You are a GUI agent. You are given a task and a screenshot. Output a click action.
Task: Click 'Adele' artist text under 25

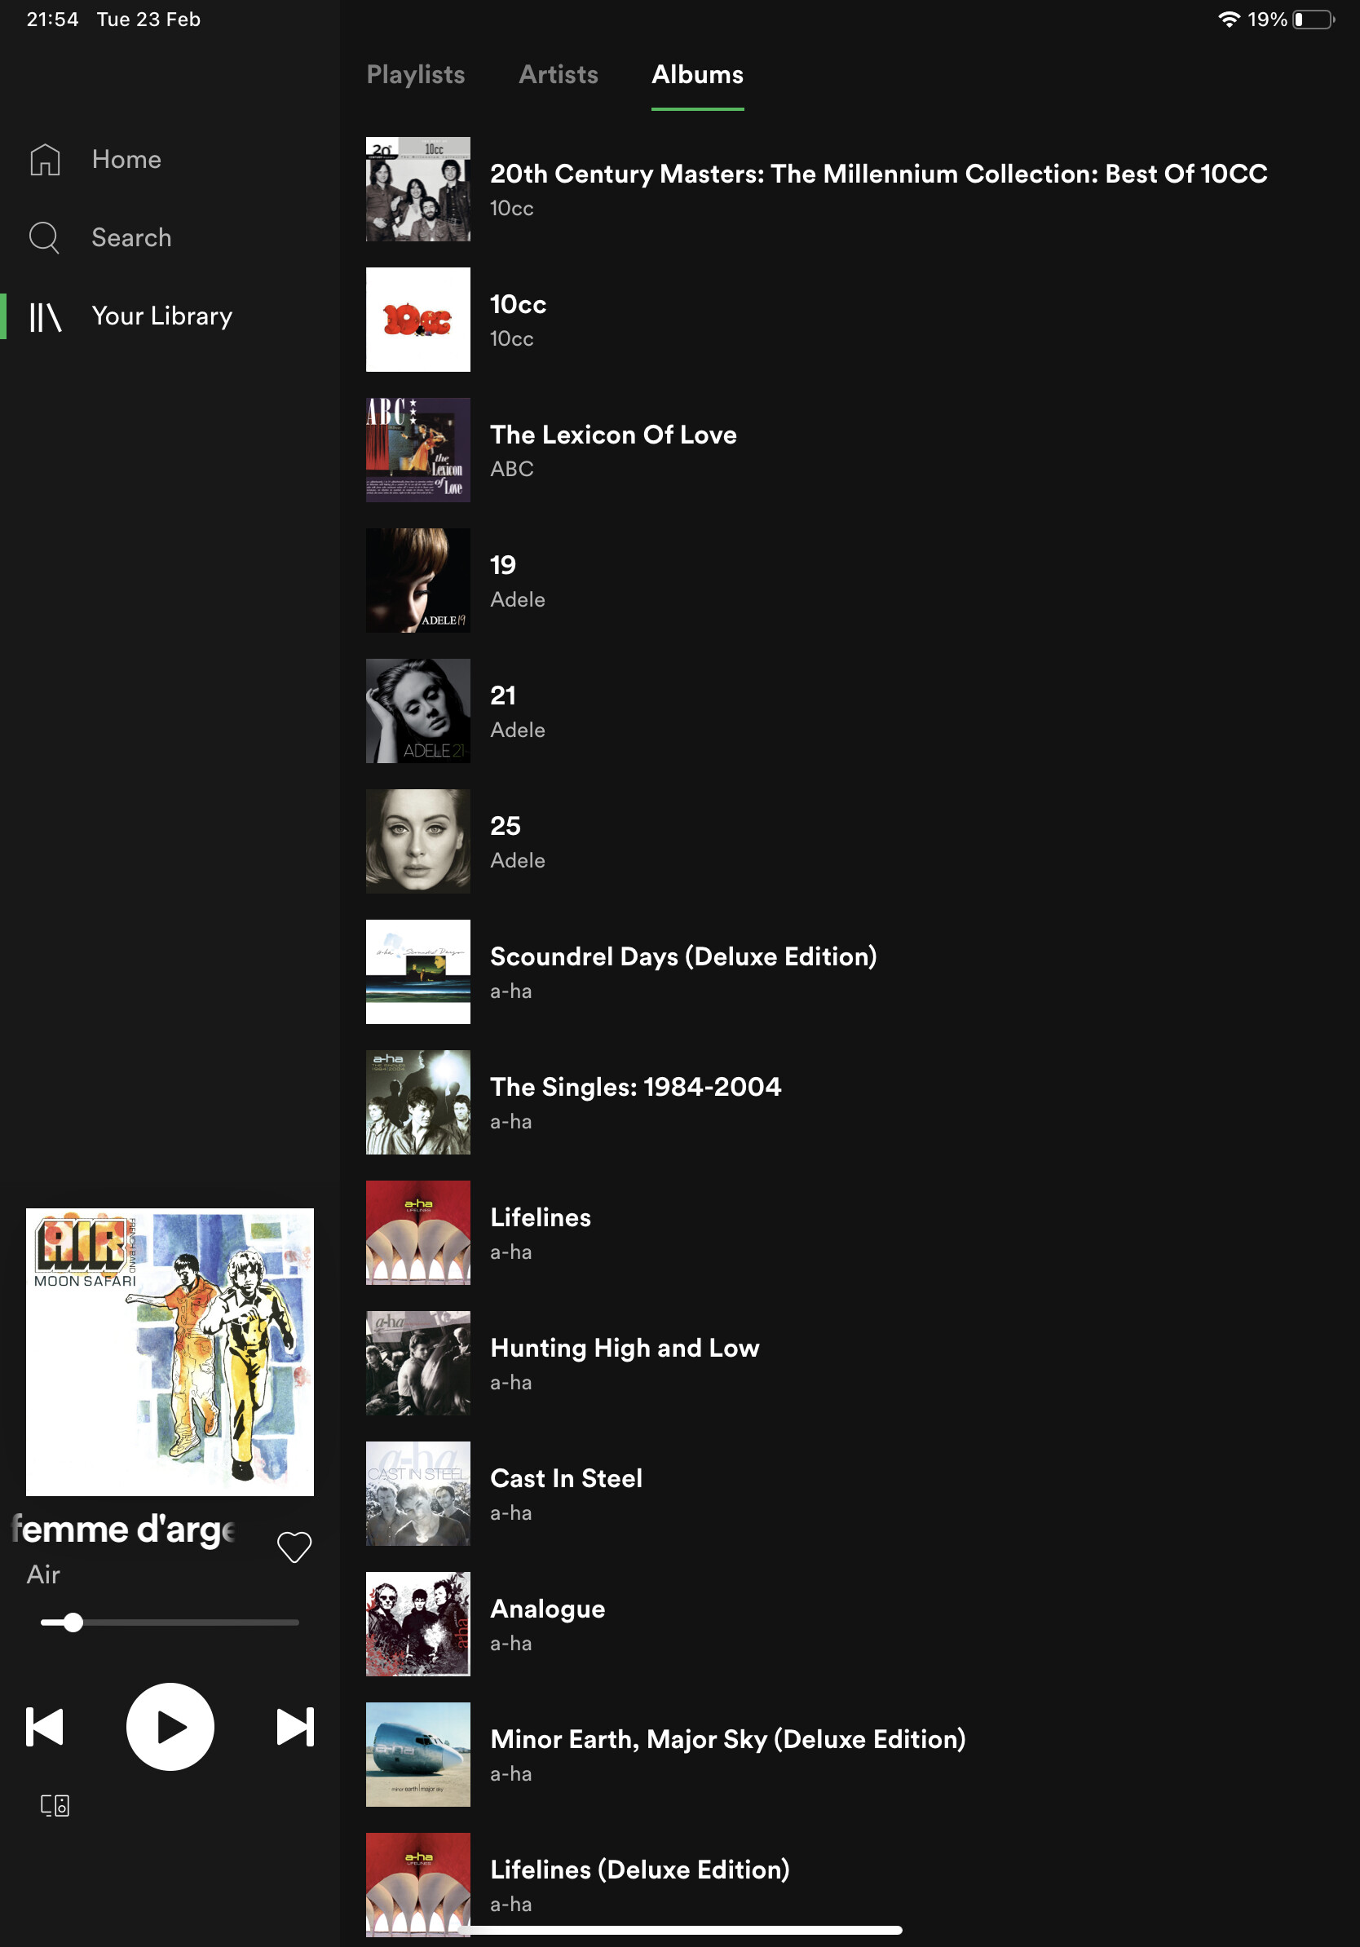point(517,860)
